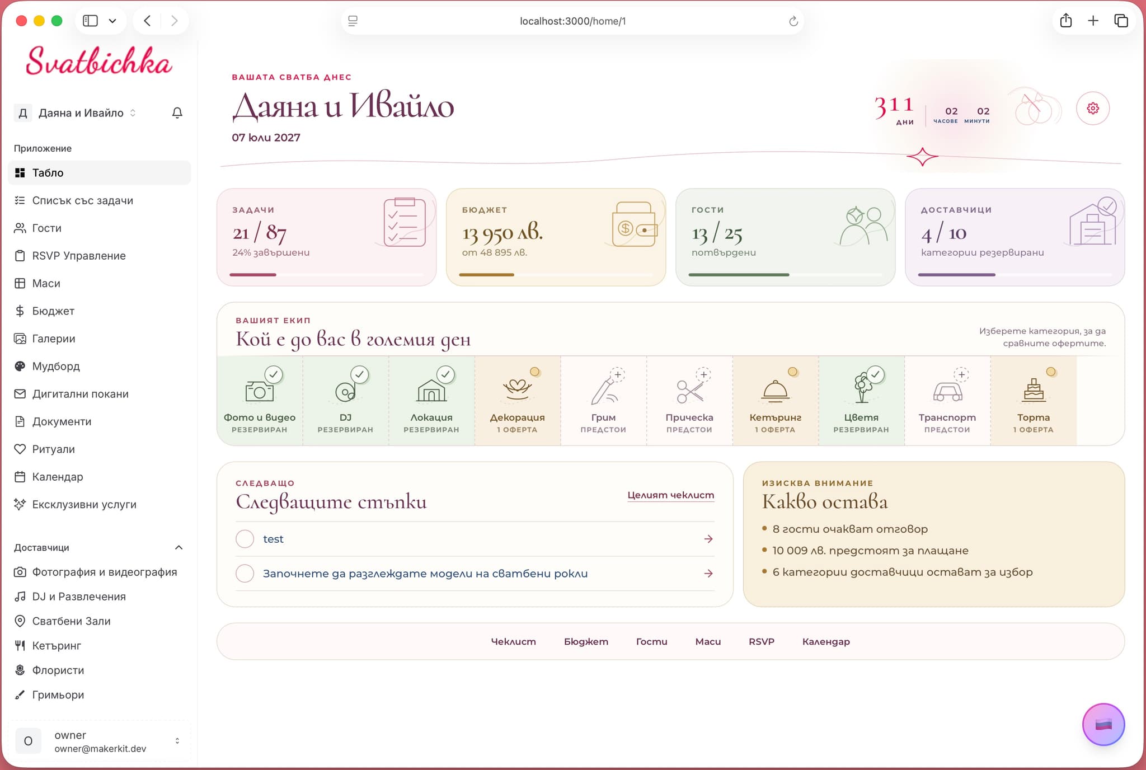The height and width of the screenshot is (770, 1146).
Task: Click the Задачи progress bar
Action: coord(326,275)
